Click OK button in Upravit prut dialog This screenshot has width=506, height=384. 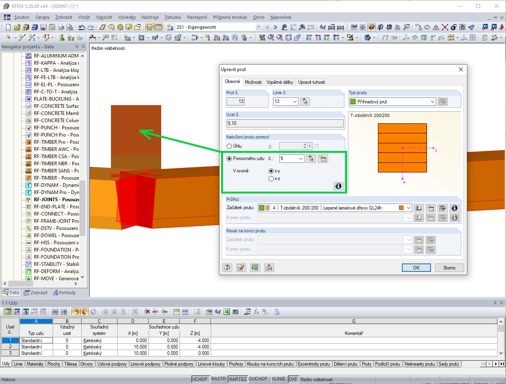pos(416,268)
